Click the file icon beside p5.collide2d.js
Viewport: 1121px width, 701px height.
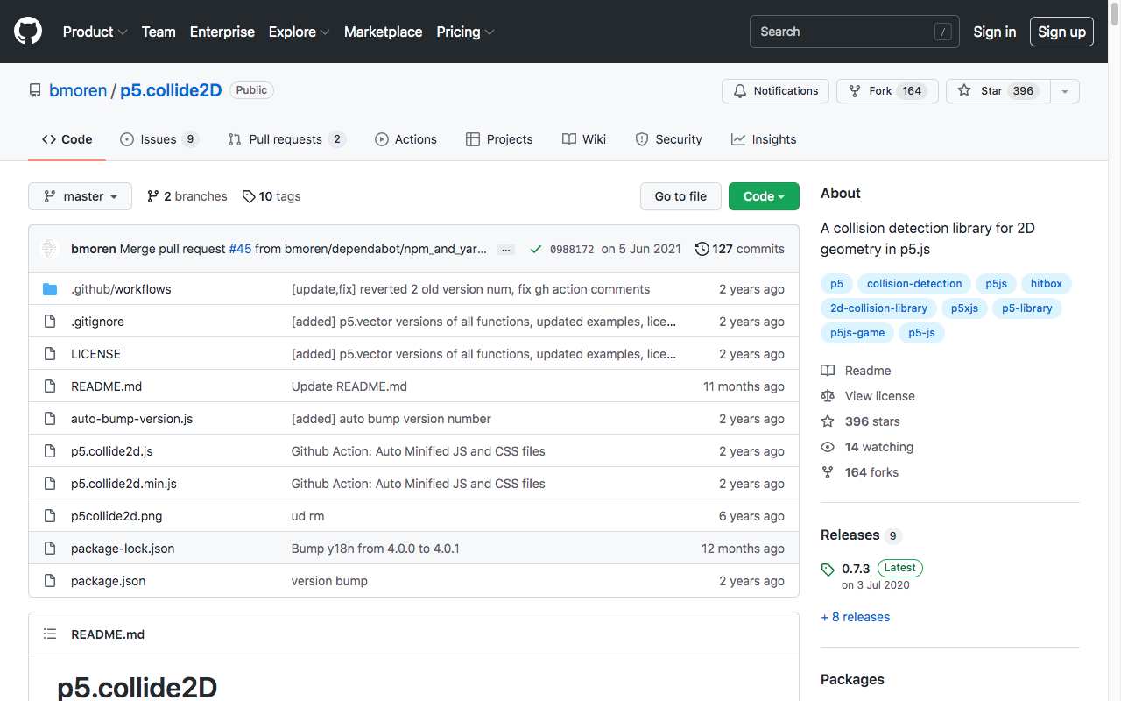pos(50,451)
